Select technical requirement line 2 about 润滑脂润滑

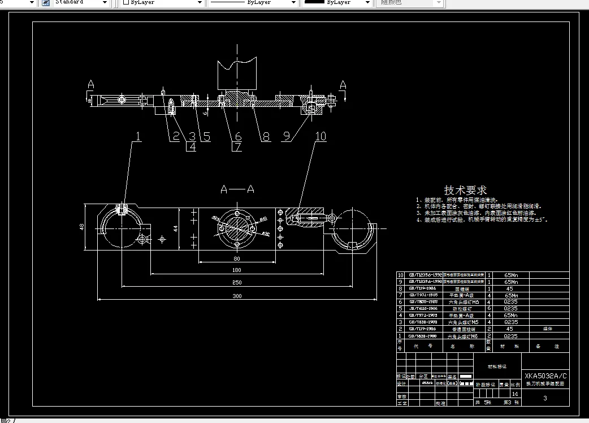(x=479, y=206)
